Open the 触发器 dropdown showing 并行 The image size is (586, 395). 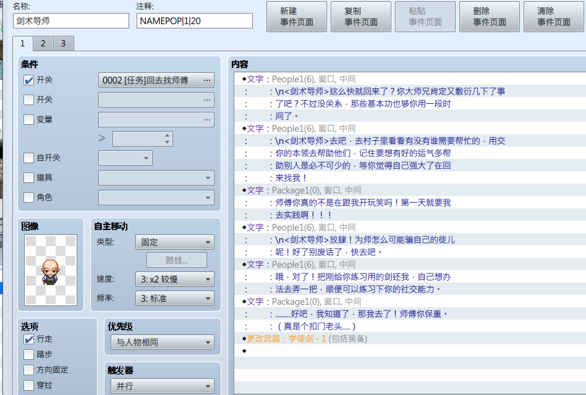pos(163,386)
